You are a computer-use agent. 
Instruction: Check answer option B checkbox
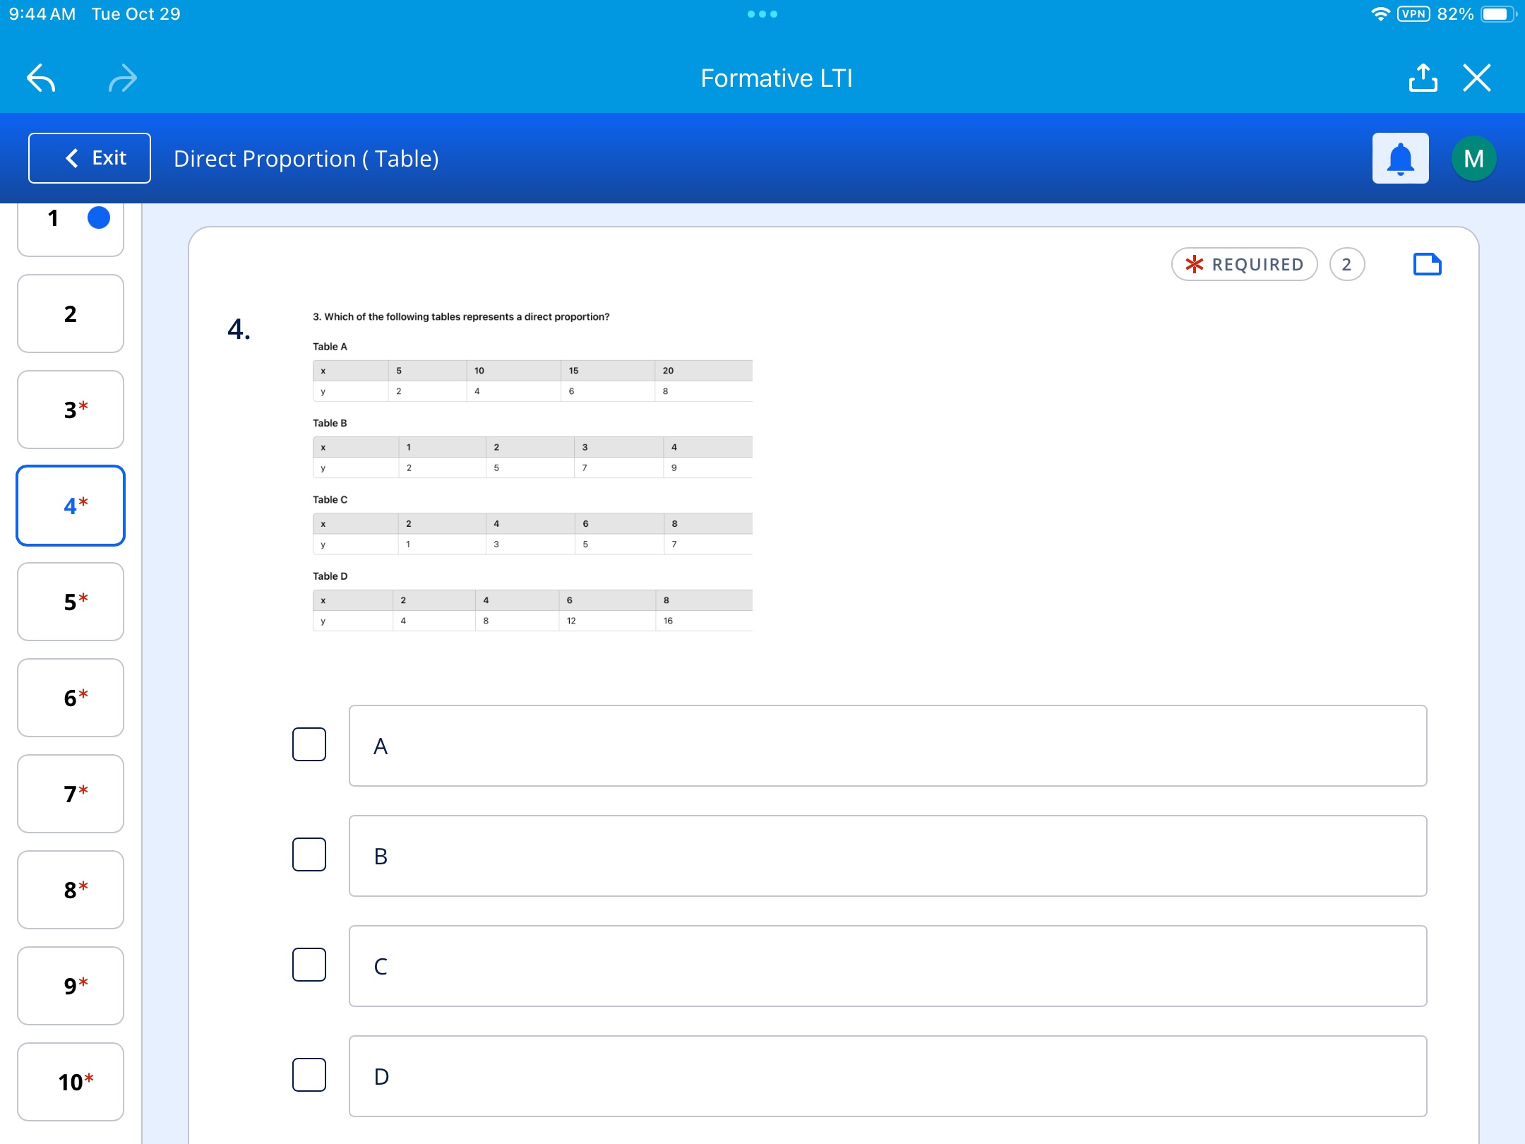309,854
